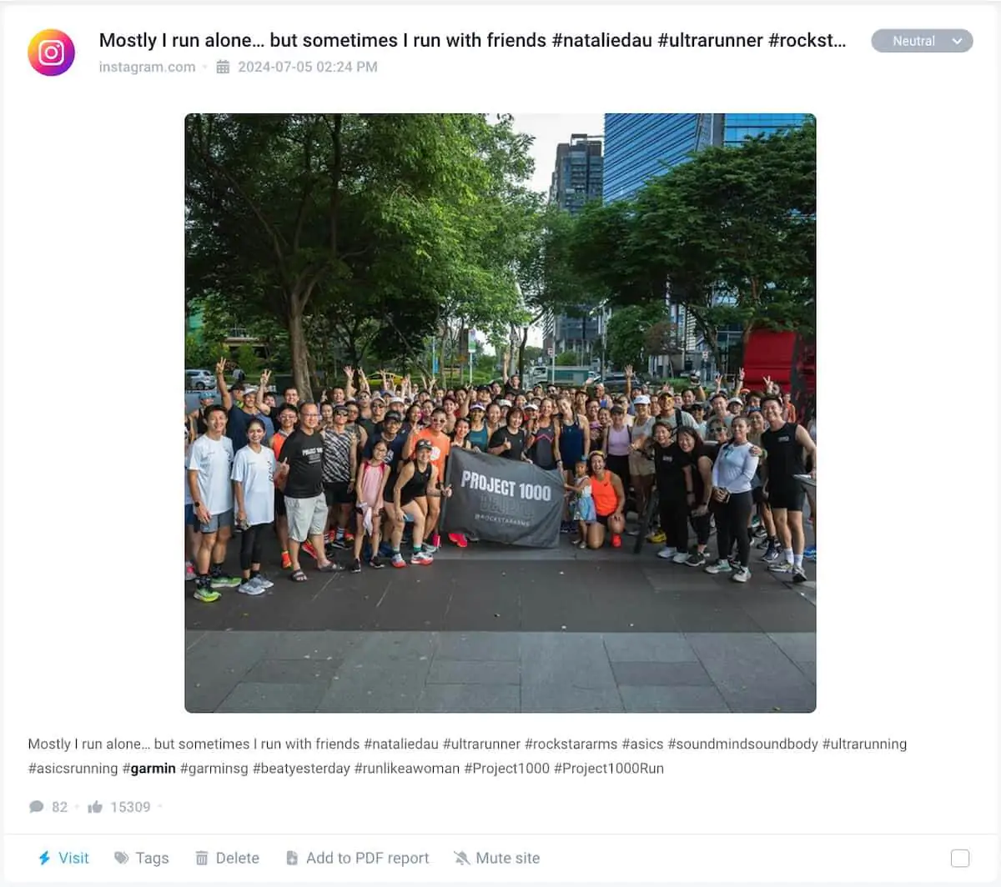1001x887 pixels.
Task: Click the calendar icon beside the date
Action: pyautogui.click(x=223, y=67)
